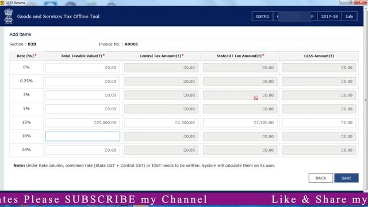Click the 12% State/UT Tax Amount 1,500.00 field
This screenshot has height=207, width=368.
[x=240, y=122]
